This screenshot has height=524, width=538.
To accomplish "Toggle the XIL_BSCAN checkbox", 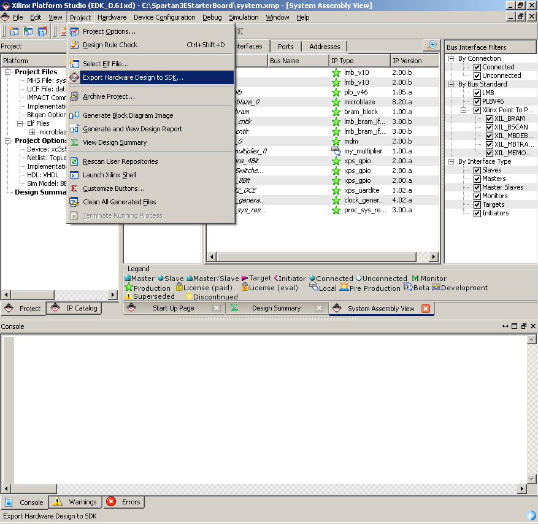I will pos(490,127).
